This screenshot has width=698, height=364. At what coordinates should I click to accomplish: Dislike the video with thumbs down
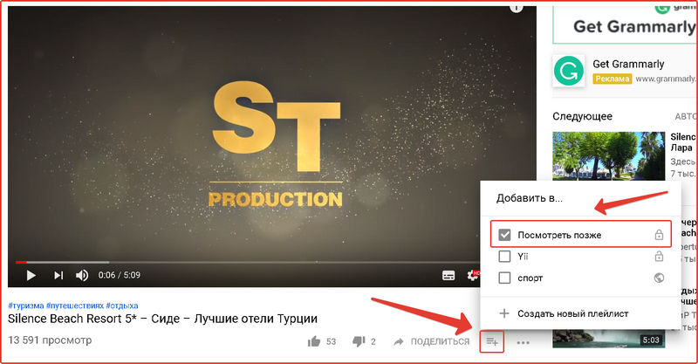[x=359, y=341]
